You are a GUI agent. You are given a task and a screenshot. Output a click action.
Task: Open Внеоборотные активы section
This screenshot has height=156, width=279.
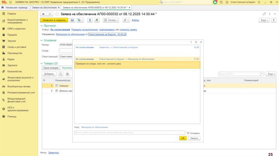click(19, 87)
